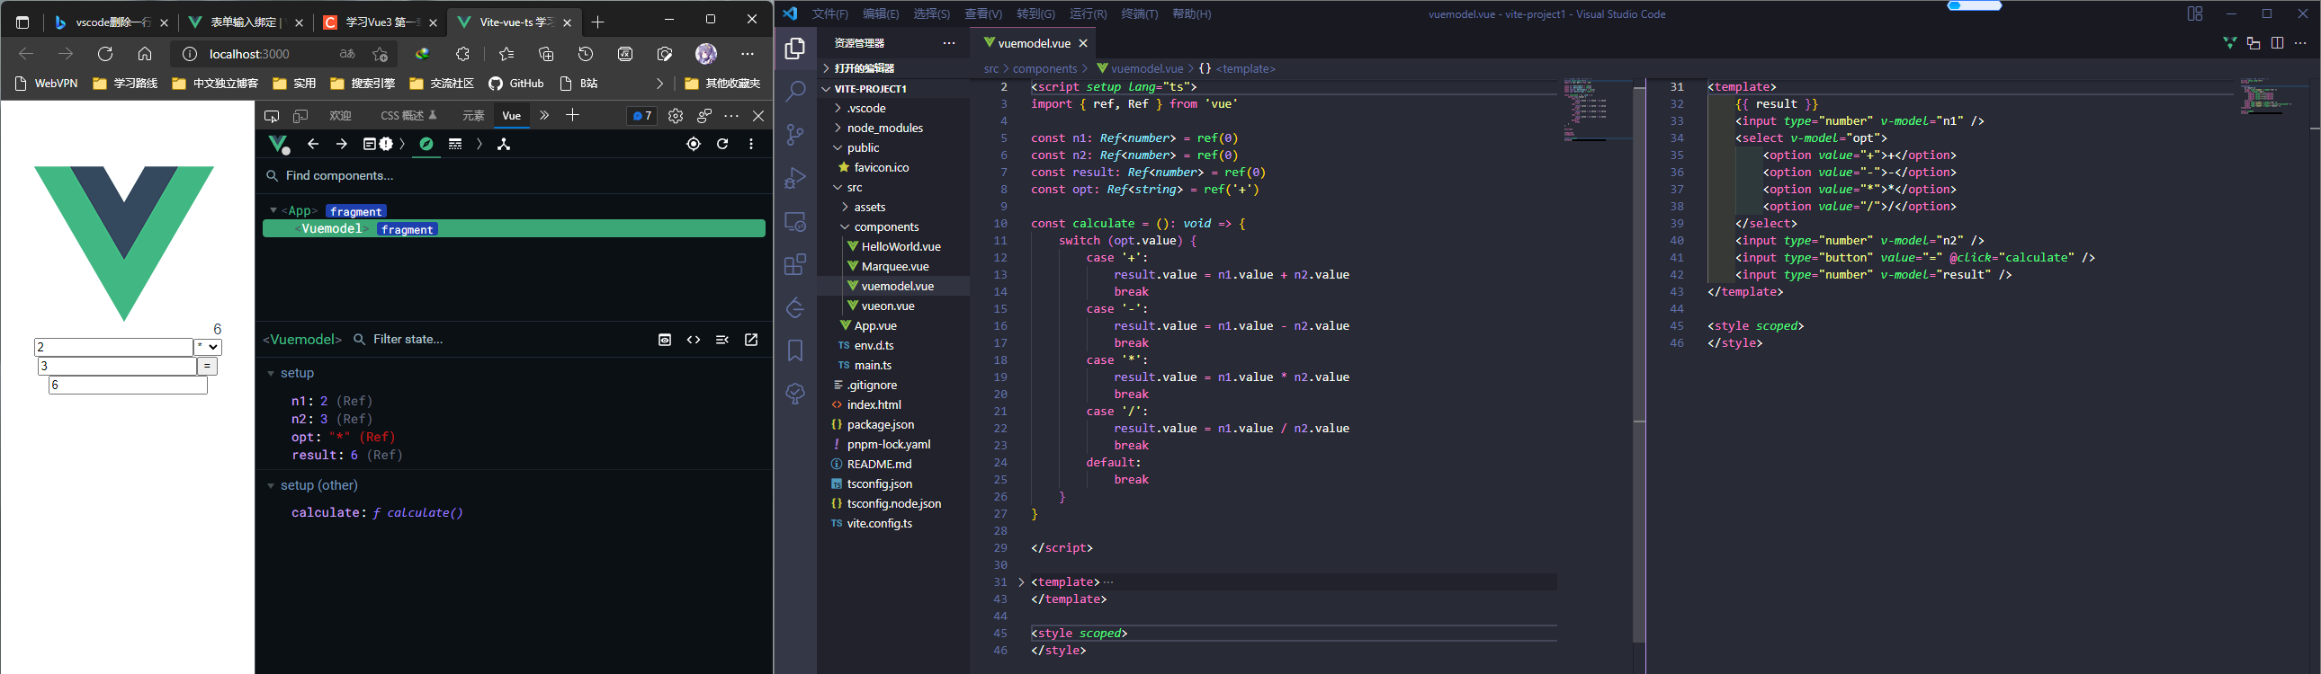Collapse the App component tree node
Image resolution: width=2321 pixels, height=674 pixels.
273,210
